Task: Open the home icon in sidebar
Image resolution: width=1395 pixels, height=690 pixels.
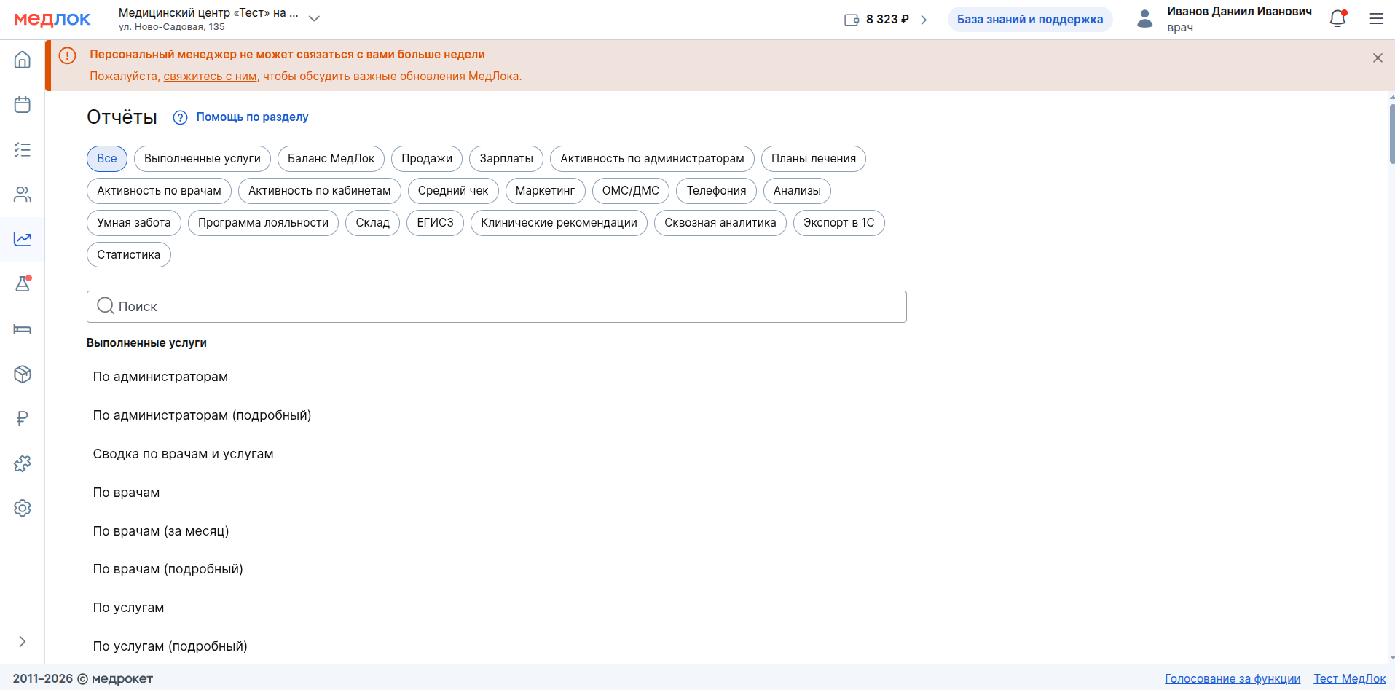Action: 23,60
